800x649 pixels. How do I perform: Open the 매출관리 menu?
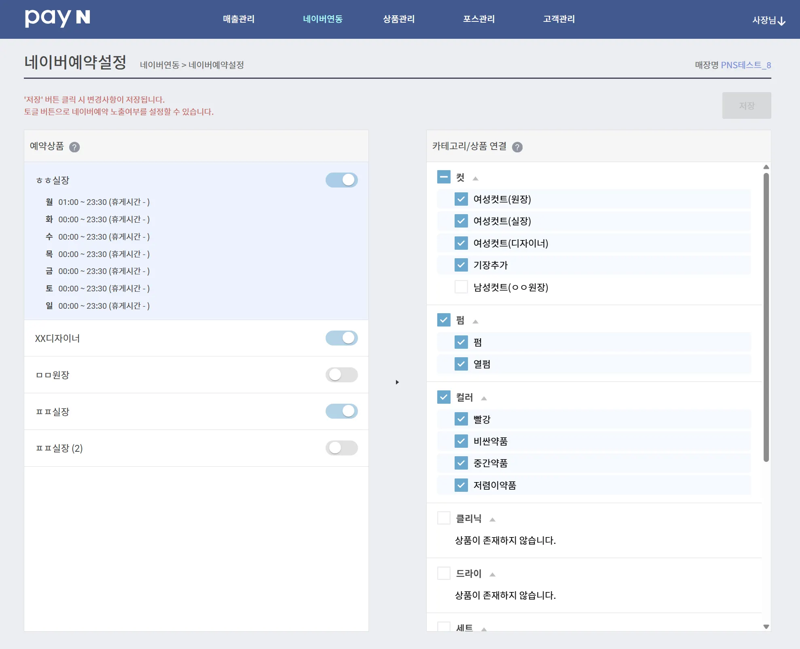239,19
